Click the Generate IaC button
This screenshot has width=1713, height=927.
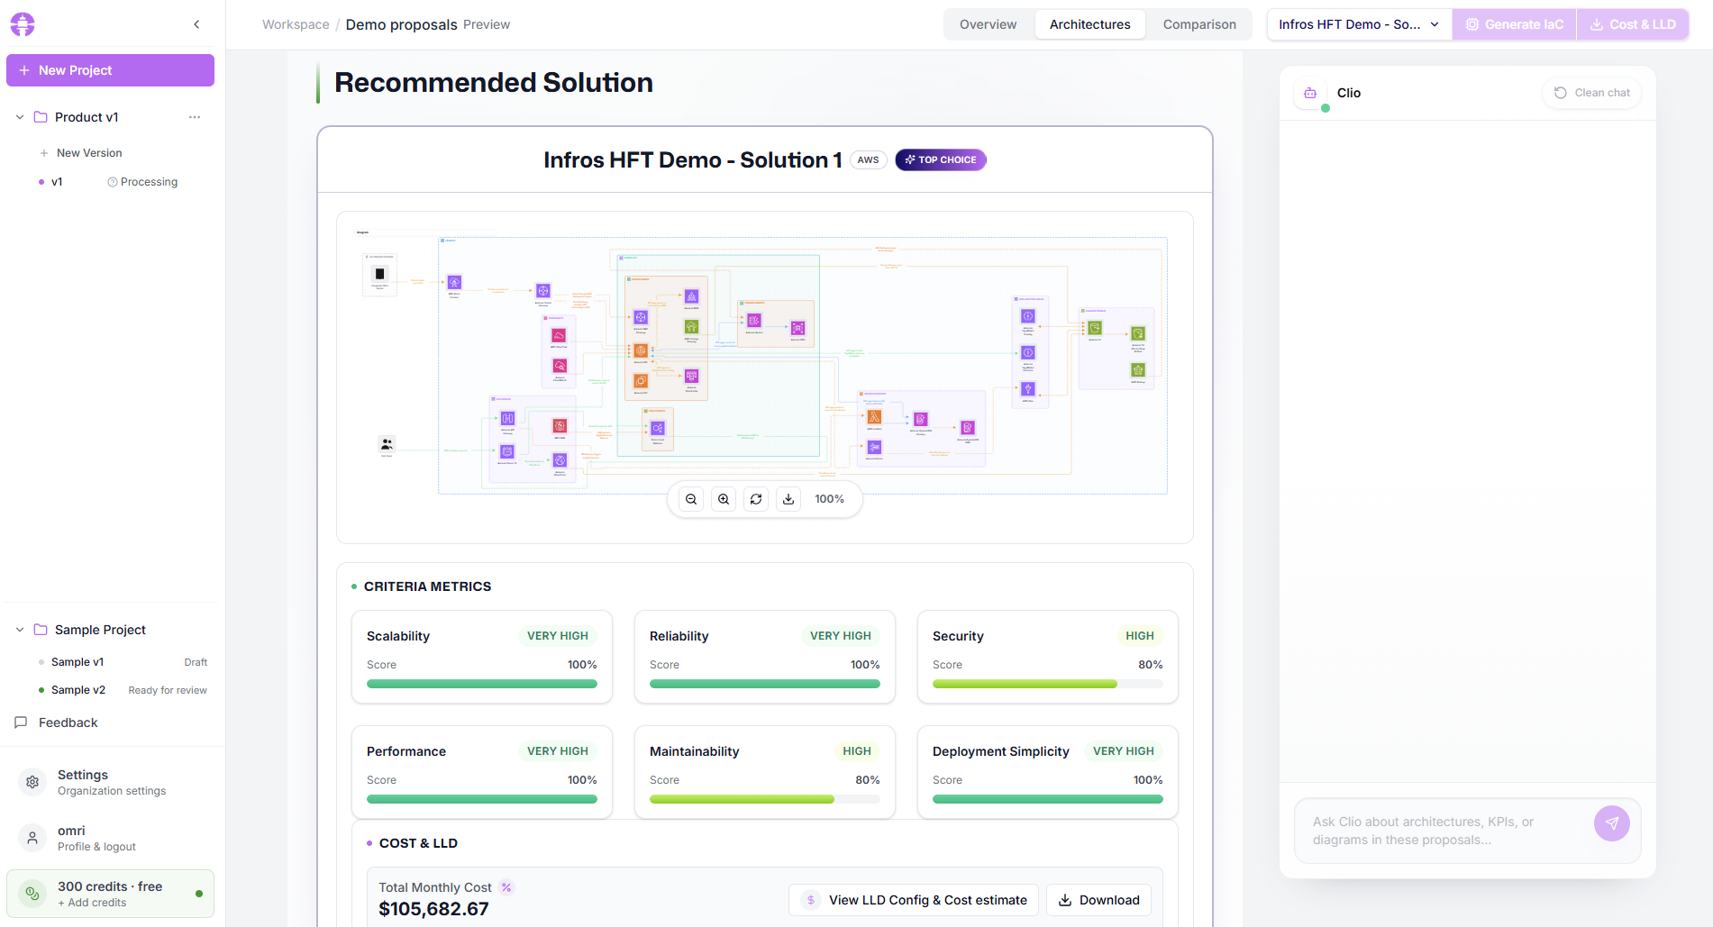pos(1515,24)
